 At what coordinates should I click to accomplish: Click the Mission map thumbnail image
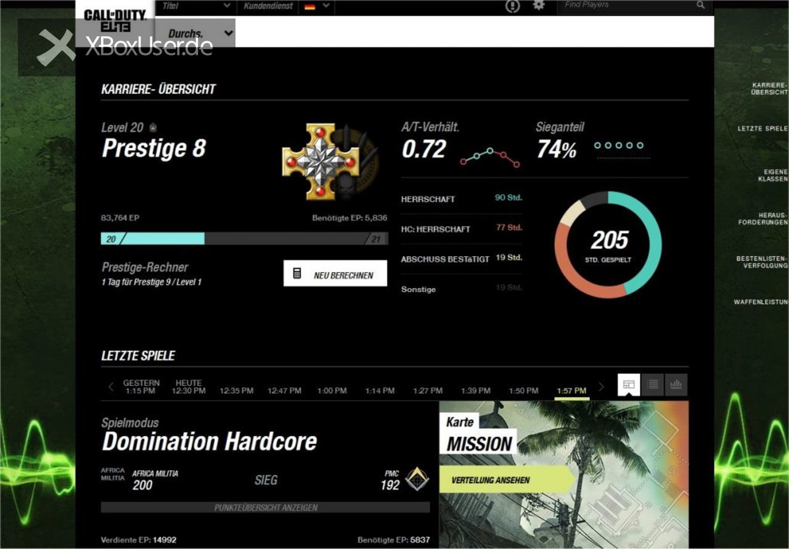coord(564,475)
